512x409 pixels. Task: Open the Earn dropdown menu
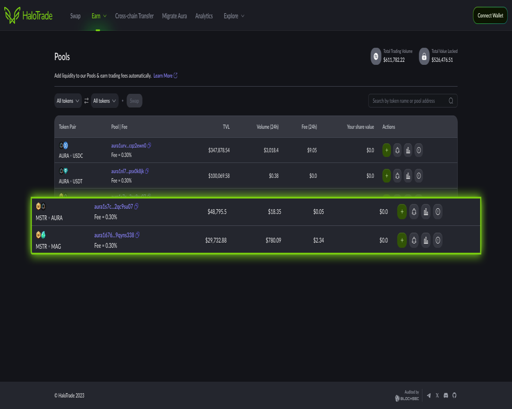(x=99, y=16)
